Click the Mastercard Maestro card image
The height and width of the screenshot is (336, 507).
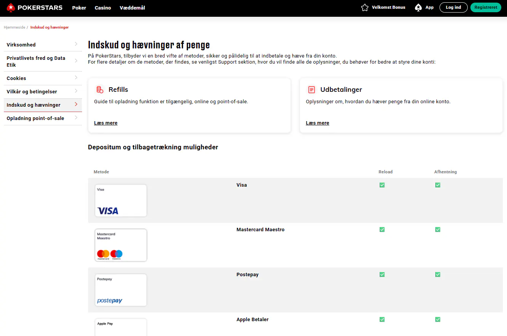(121, 245)
